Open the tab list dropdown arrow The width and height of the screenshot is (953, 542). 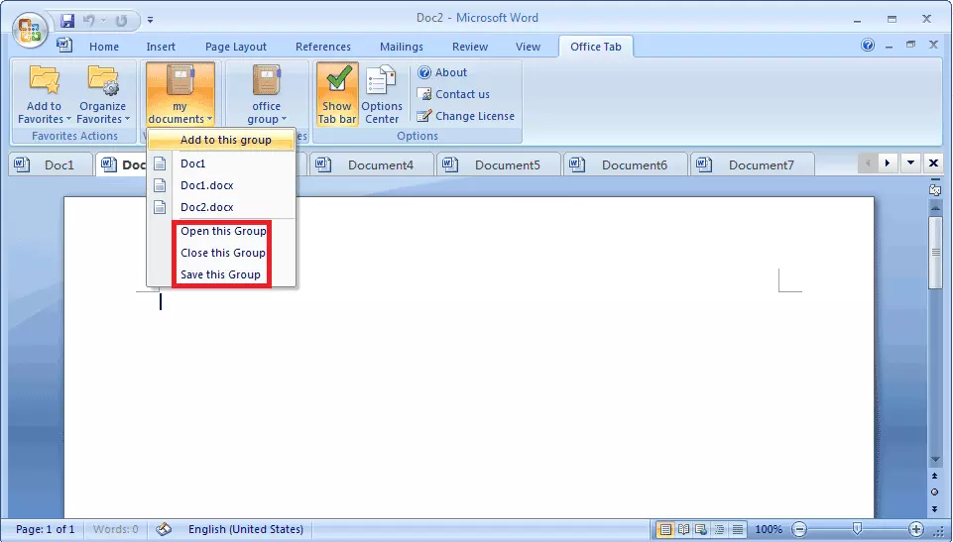click(x=910, y=163)
